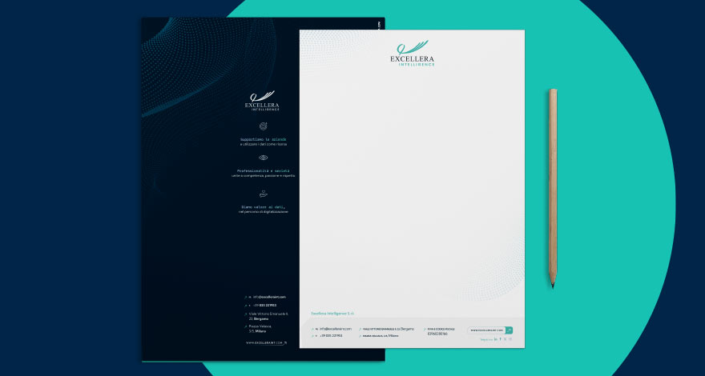Click the round target icon above 'Supportiamo le aziende'
This screenshot has height=376, width=705.
coord(263,126)
